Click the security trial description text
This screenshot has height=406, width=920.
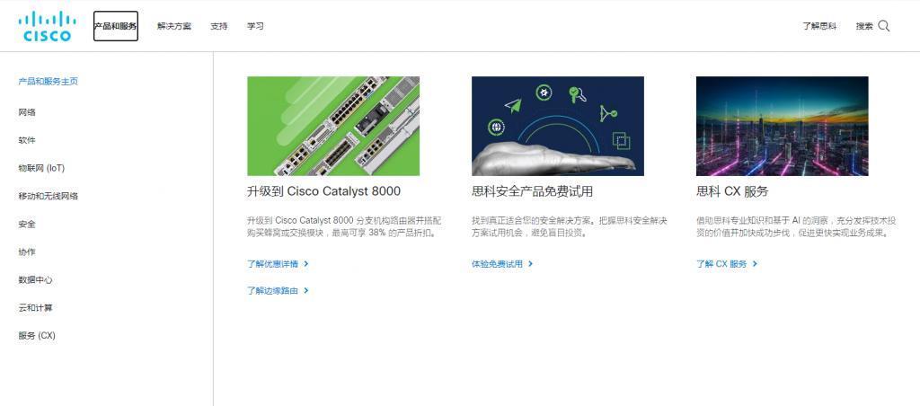click(x=570, y=226)
